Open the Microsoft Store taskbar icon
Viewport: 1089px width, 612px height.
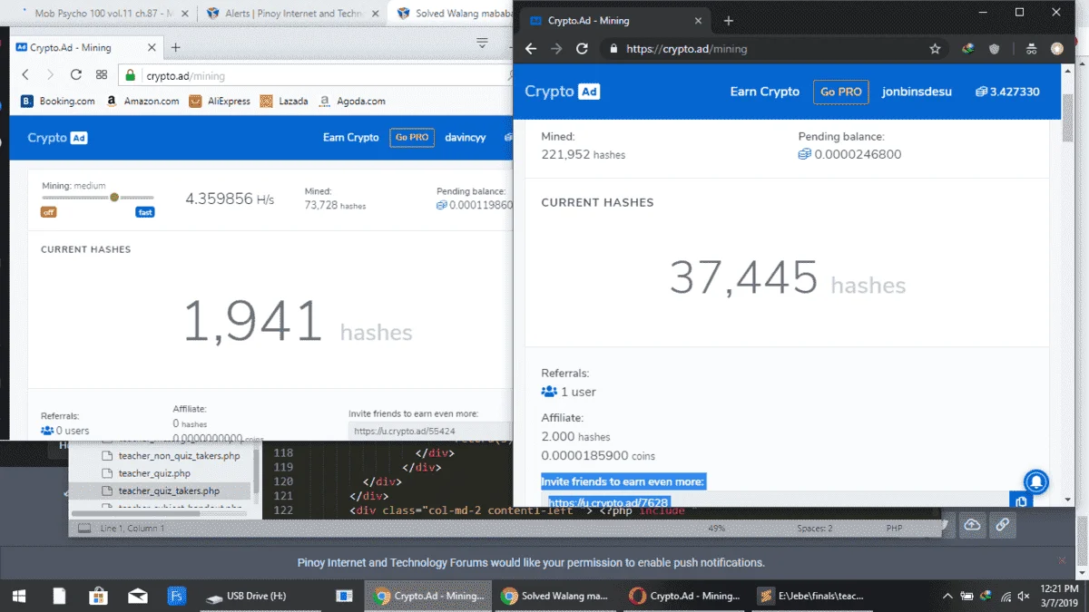98,596
